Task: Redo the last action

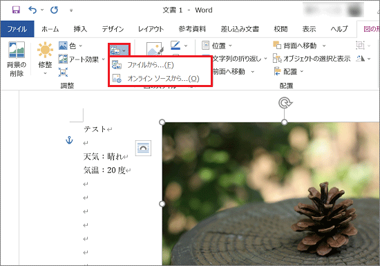Action: coord(54,10)
